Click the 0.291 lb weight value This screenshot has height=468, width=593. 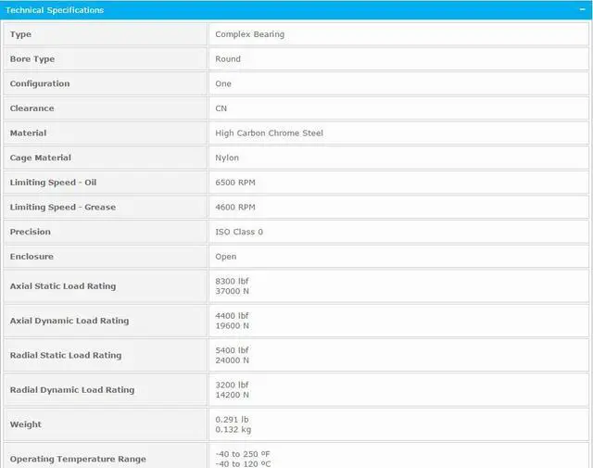click(x=232, y=419)
